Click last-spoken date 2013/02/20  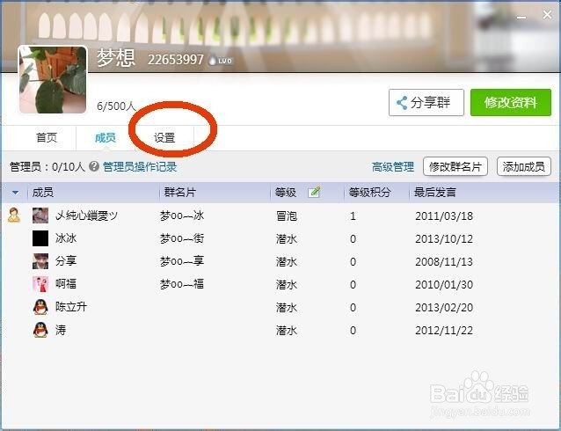444,308
